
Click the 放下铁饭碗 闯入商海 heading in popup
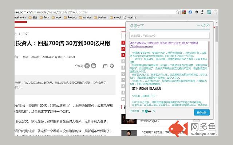(x=147, y=88)
